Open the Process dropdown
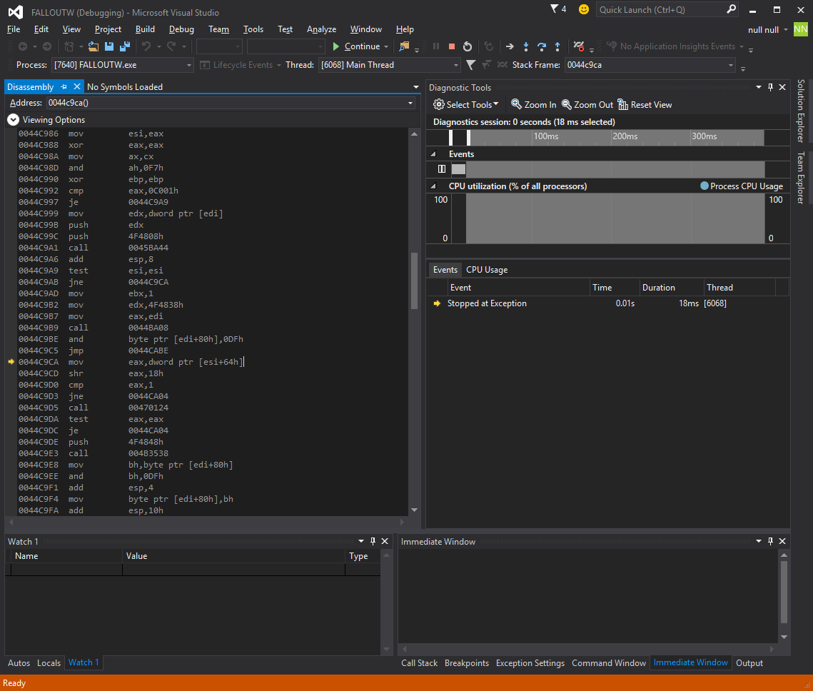The width and height of the screenshot is (813, 691). click(188, 65)
